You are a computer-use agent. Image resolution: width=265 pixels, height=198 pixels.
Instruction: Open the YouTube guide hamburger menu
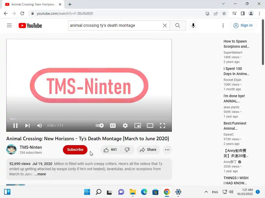[x=9, y=26]
